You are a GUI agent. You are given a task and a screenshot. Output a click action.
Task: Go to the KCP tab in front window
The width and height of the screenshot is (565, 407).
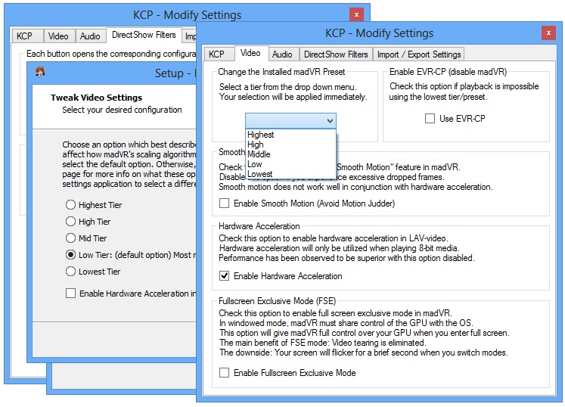click(216, 54)
